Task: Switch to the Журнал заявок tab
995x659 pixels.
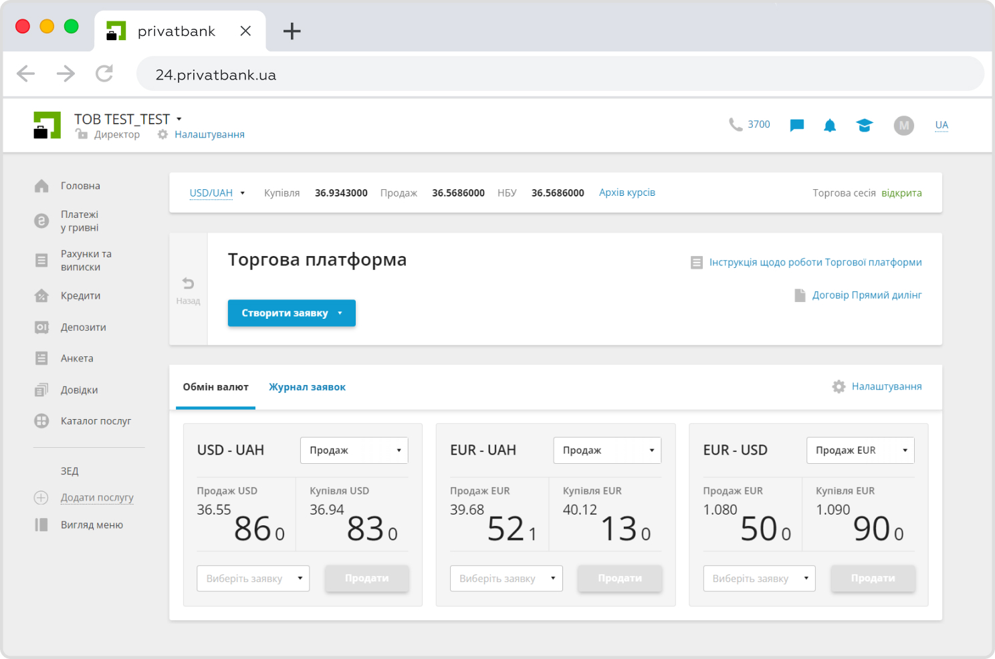Action: [307, 387]
